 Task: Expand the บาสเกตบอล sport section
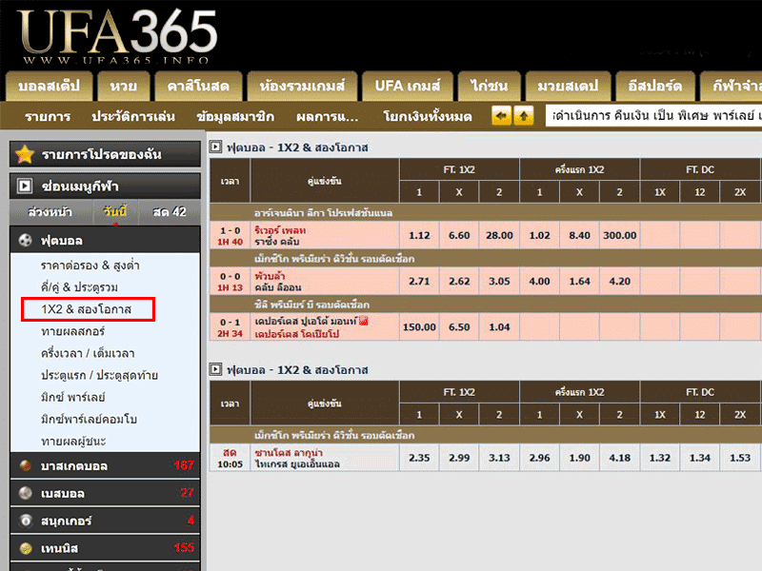pyautogui.click(x=105, y=466)
